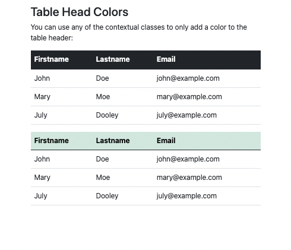291x250 pixels.
Task: Select Email header in dark table
Action: 166,59
